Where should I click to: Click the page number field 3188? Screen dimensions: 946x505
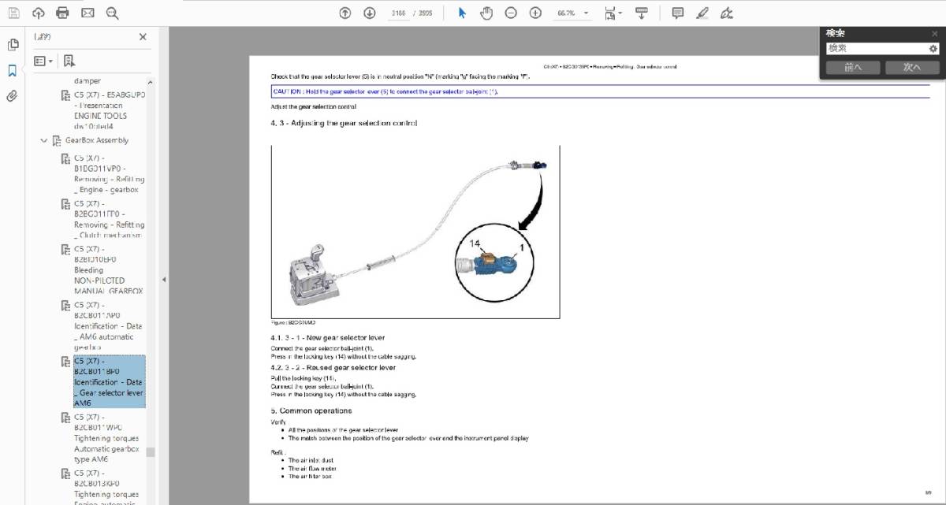[x=400, y=13]
